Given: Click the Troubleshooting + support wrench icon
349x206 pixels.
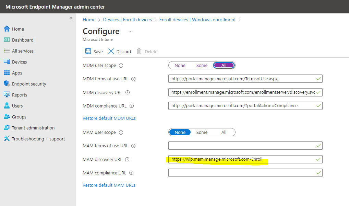Looking at the screenshot, I should pyautogui.click(x=7, y=138).
